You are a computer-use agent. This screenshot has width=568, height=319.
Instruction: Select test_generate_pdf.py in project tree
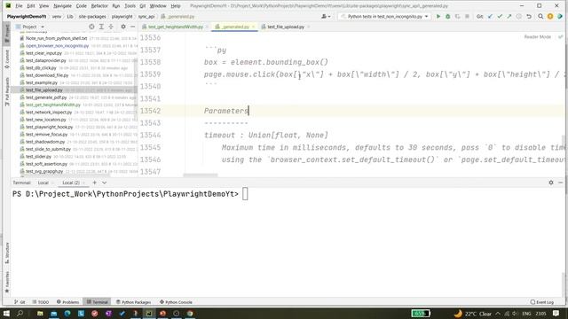46,97
